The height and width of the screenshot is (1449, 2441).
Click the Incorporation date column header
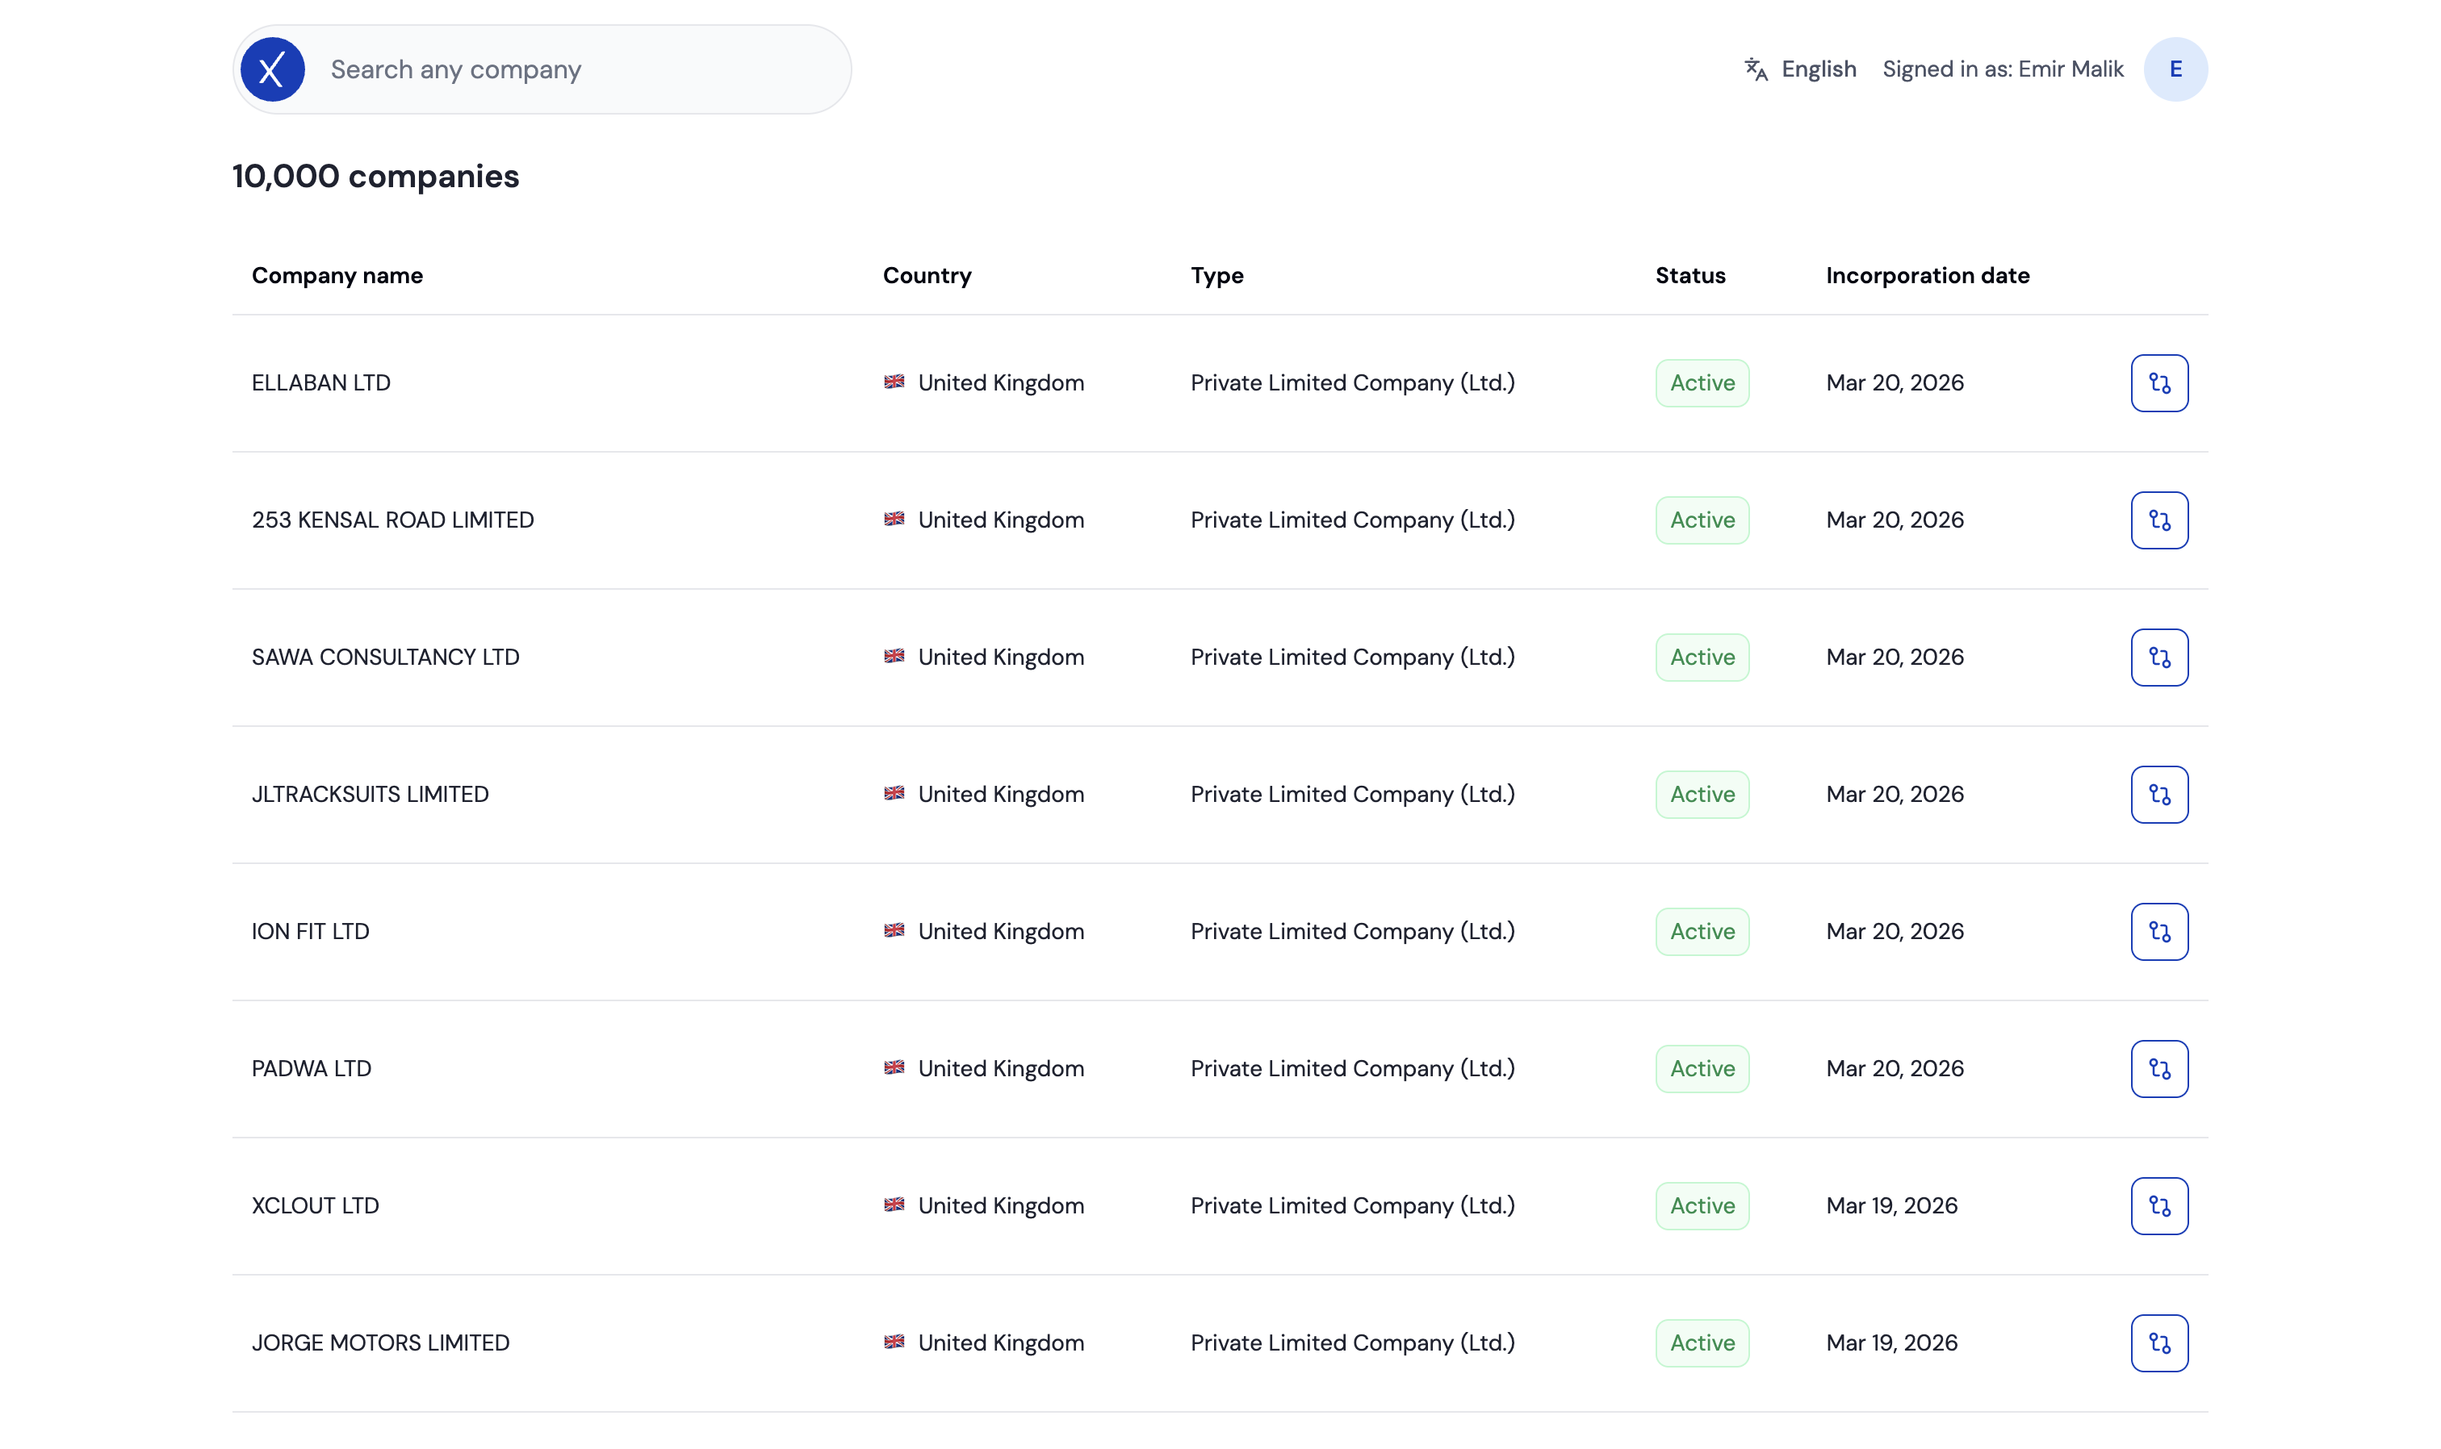[x=1927, y=276]
